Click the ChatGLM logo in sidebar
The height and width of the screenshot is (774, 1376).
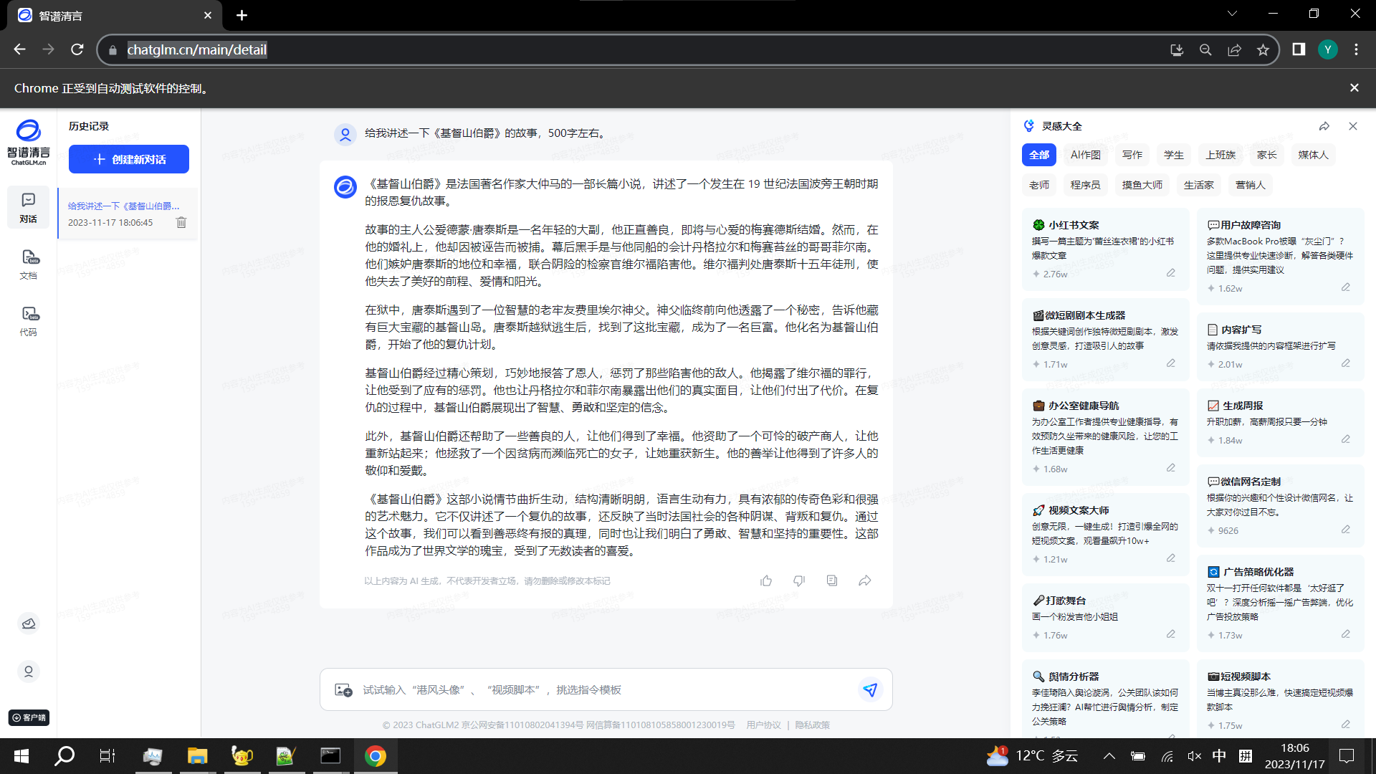[x=29, y=142]
